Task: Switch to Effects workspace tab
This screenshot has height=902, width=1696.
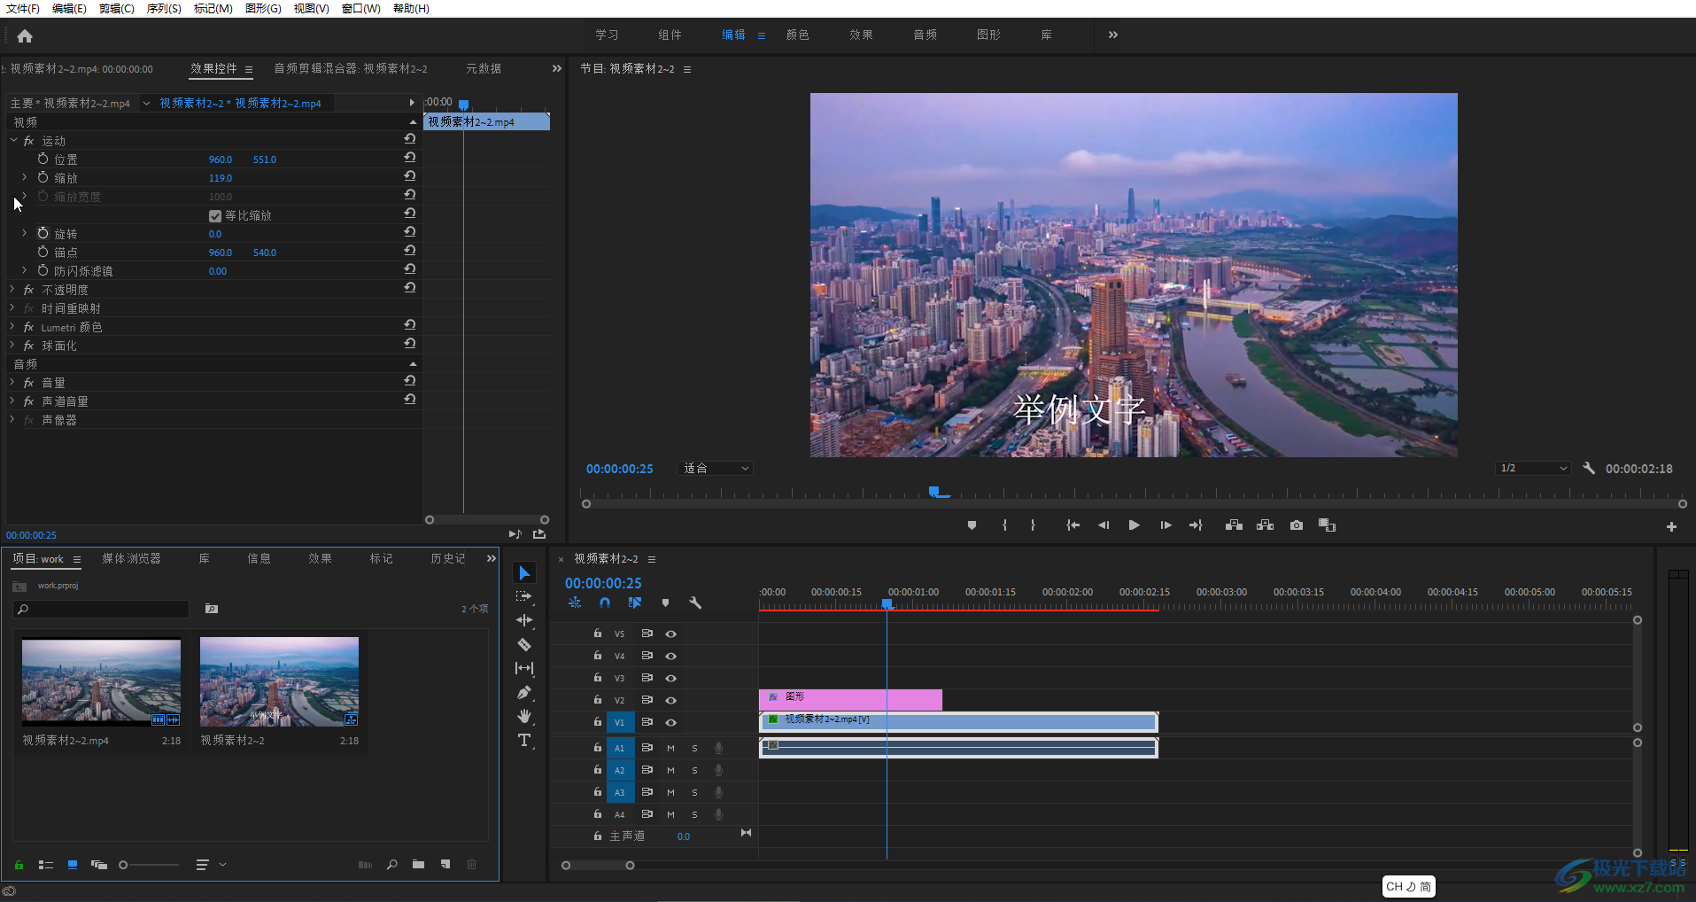Action: coord(861,35)
